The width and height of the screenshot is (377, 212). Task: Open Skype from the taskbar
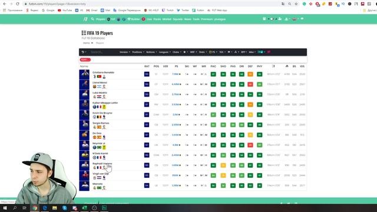pyautogui.click(x=64, y=208)
